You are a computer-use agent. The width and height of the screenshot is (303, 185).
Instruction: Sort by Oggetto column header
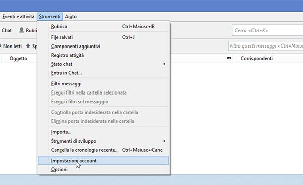(18, 59)
